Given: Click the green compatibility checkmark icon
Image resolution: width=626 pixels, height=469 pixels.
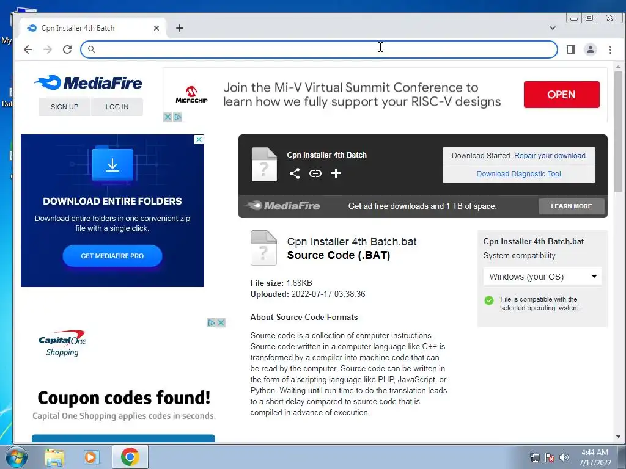Looking at the screenshot, I should (489, 300).
